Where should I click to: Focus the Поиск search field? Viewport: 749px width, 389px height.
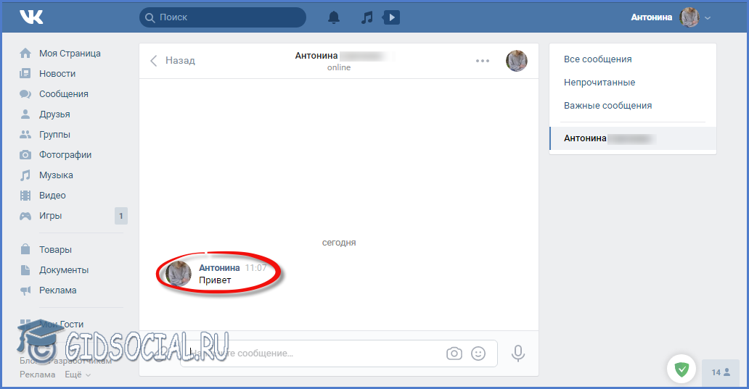pos(223,17)
